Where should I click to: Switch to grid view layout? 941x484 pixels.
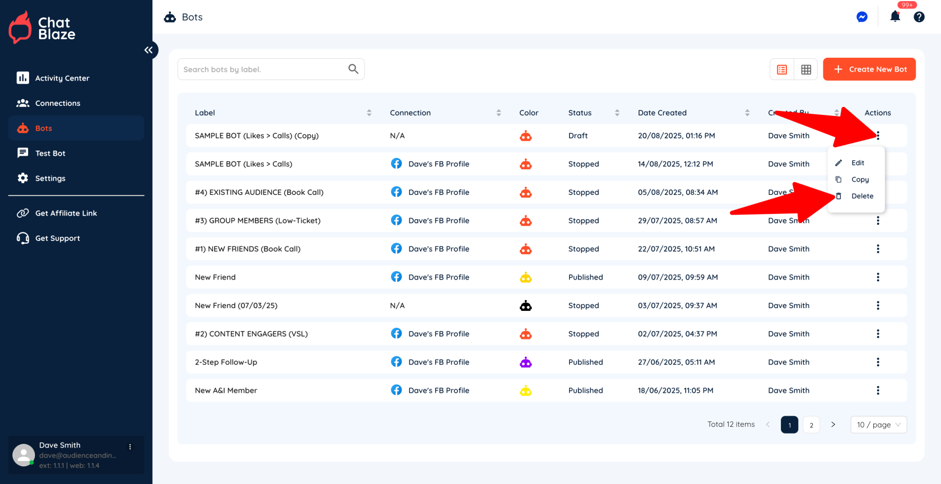tap(806, 69)
